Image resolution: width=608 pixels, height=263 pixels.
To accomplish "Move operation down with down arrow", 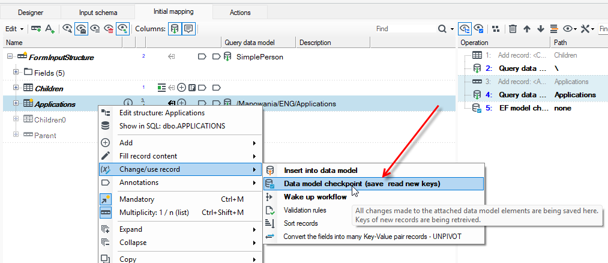I will (x=541, y=28).
